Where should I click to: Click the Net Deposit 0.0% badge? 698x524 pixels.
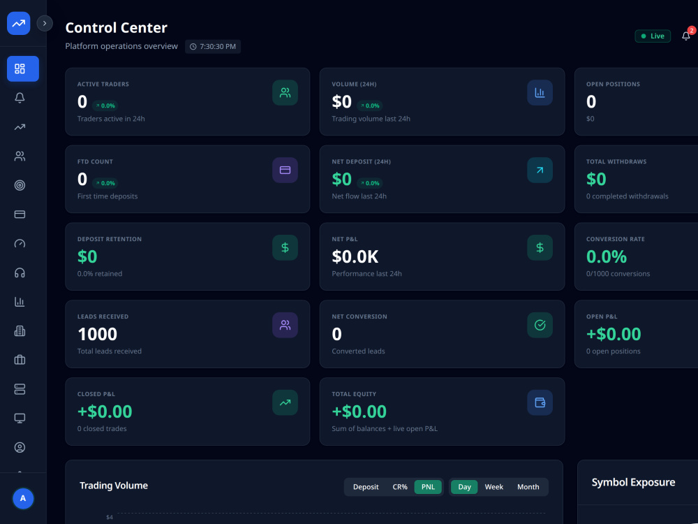[369, 183]
